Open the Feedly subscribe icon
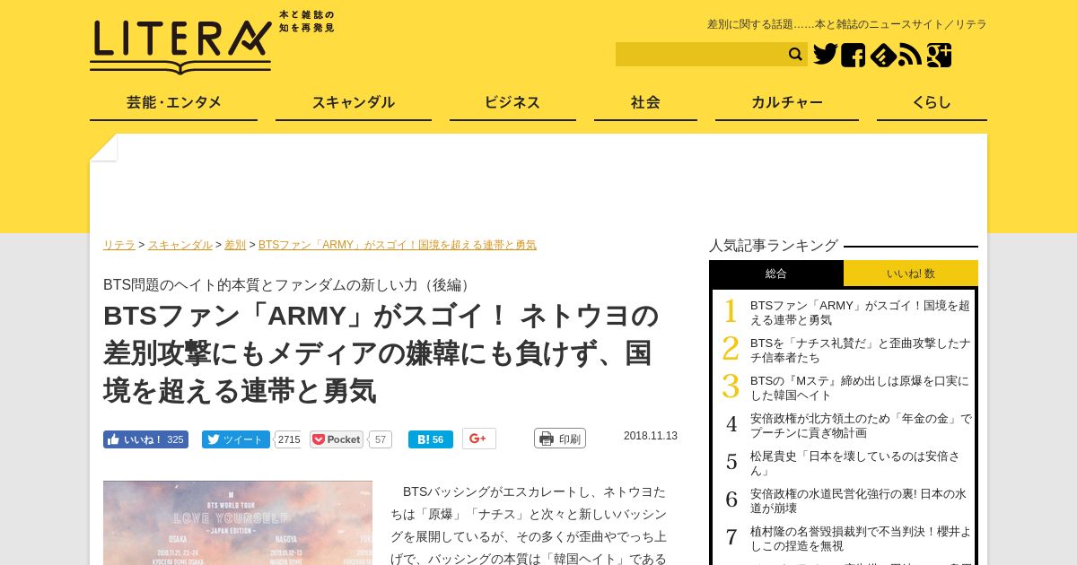 [x=882, y=56]
